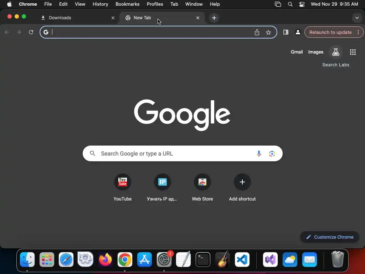Viewport: 365px width, 274px height.
Task: Open the Help menu
Action: [215, 4]
